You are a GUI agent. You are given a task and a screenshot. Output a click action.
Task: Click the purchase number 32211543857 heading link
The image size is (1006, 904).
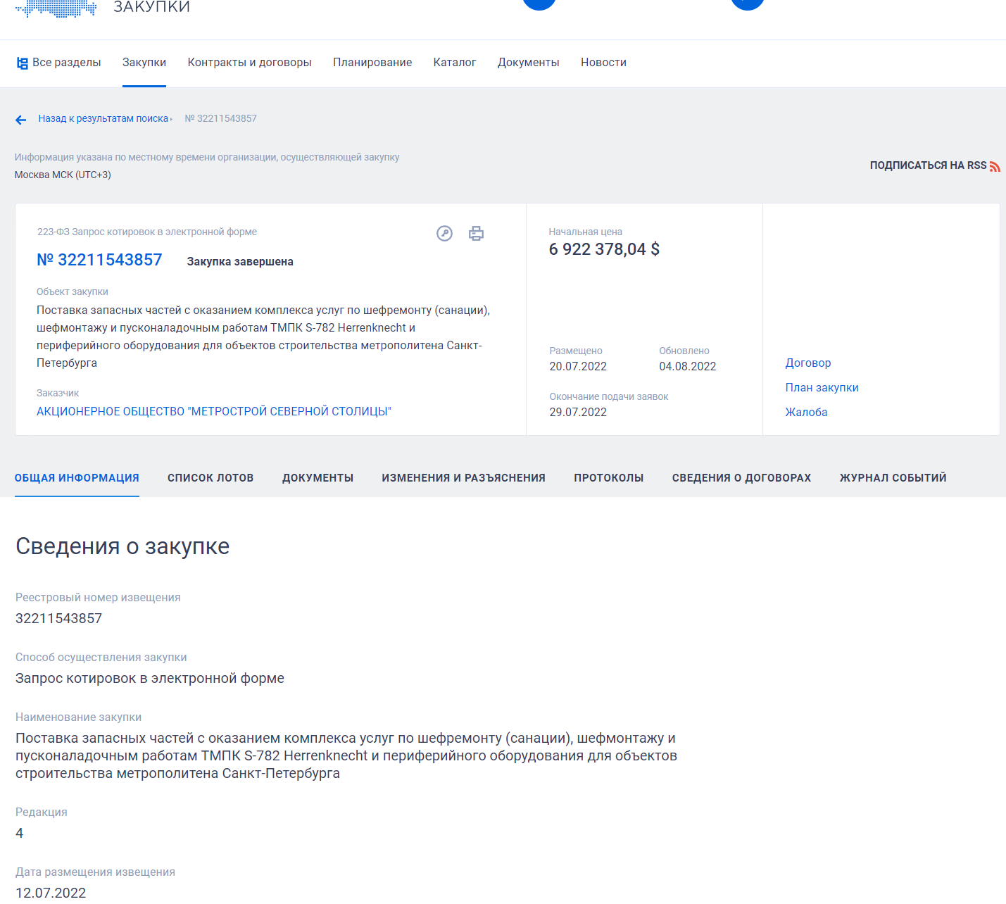pos(99,260)
